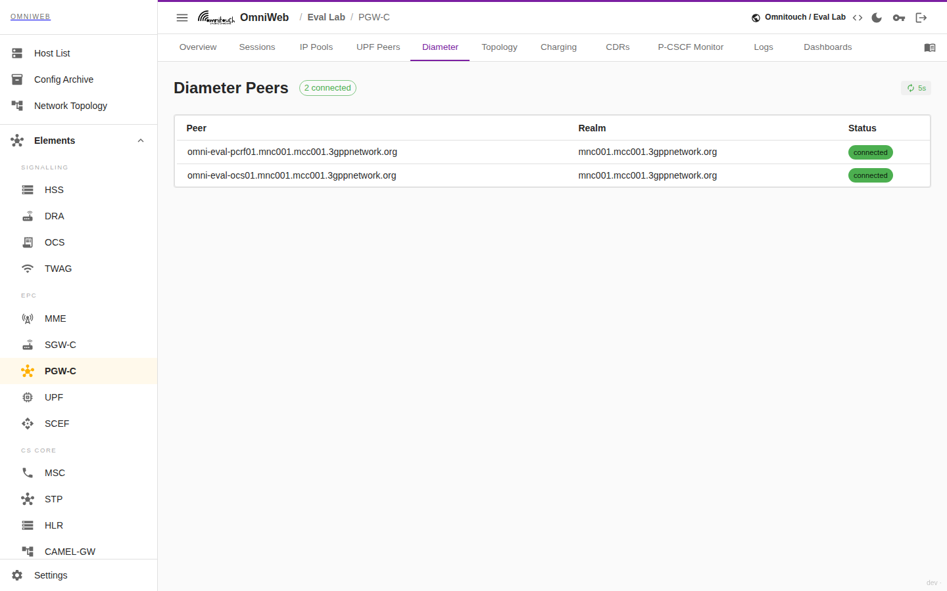Viewport: 947px width, 591px height.
Task: Toggle dark mode moon icon
Action: (x=877, y=18)
